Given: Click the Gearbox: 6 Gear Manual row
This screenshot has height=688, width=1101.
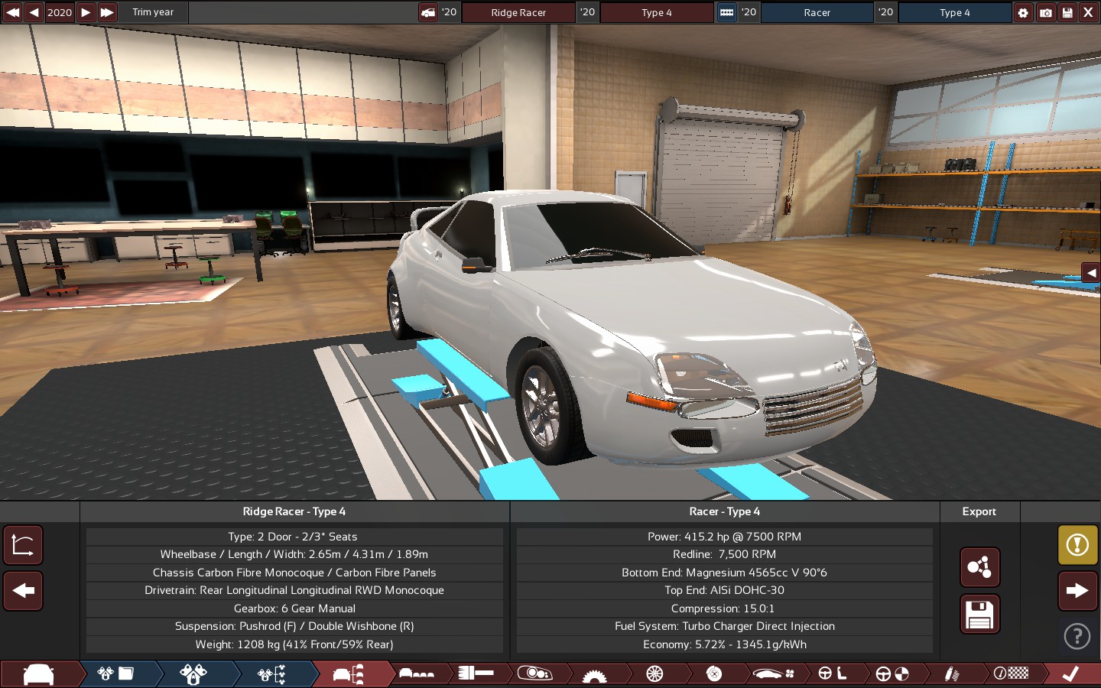Looking at the screenshot, I should pyautogui.click(x=294, y=608).
